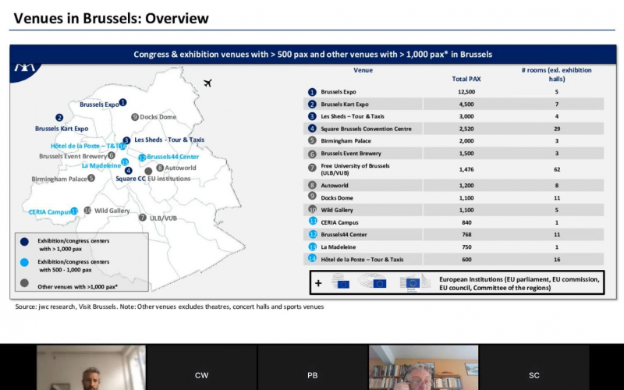
Task: Click Les Sheds – Tour & Taxis table row name
Action: 353,116
